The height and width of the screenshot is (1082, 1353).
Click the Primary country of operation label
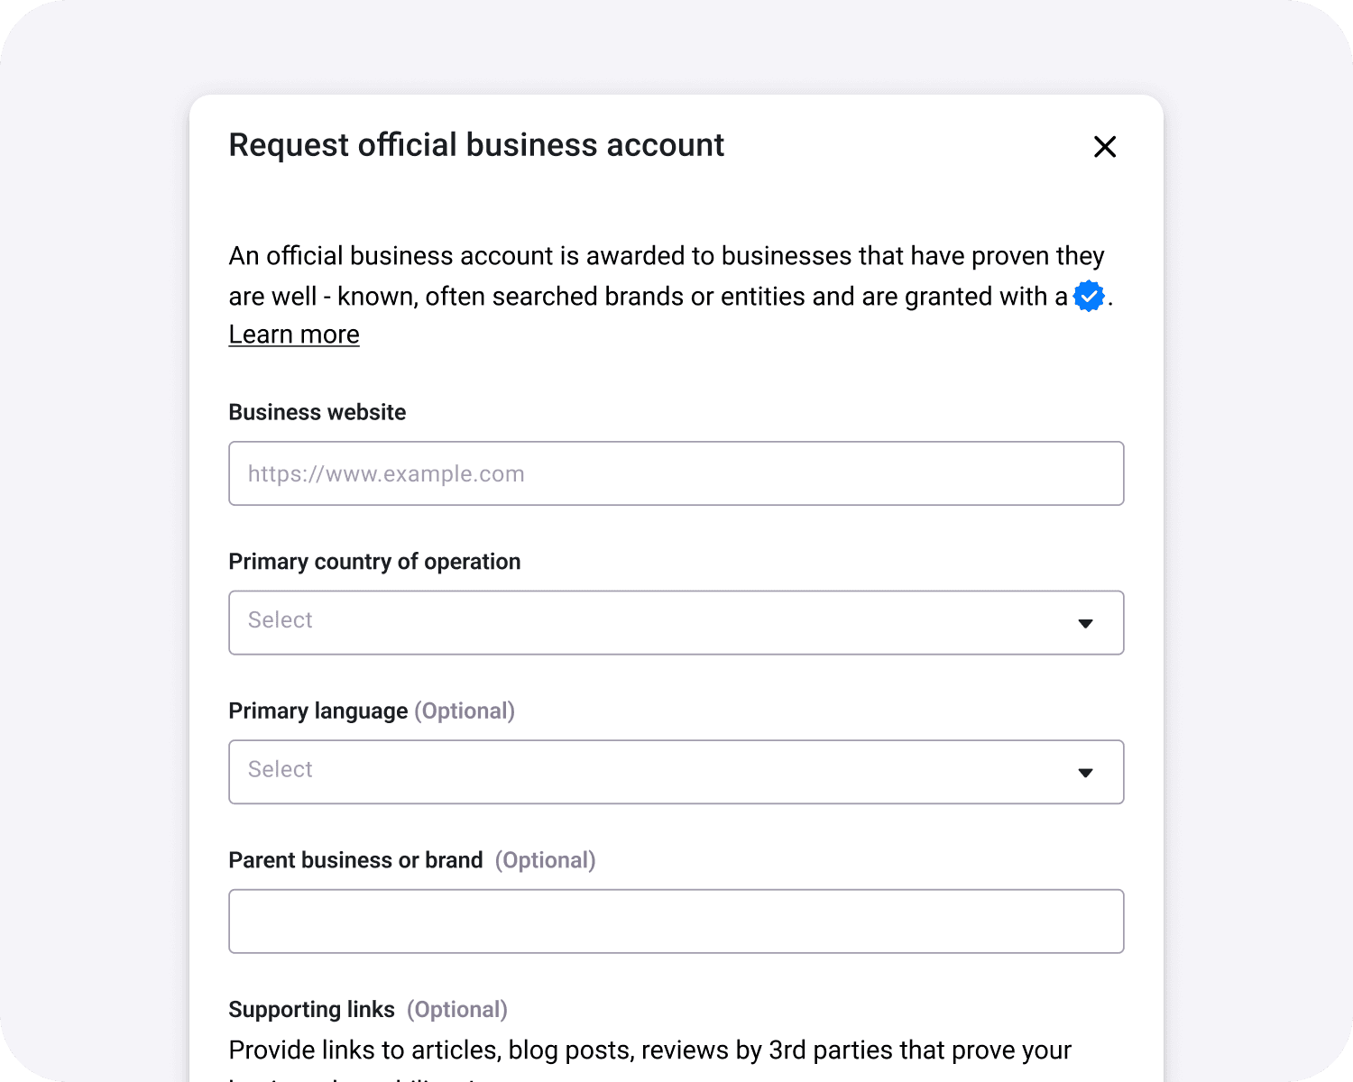point(374,561)
